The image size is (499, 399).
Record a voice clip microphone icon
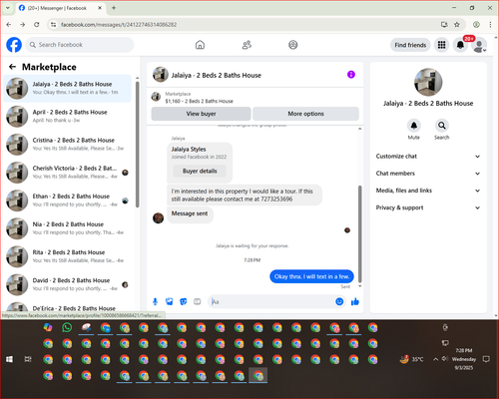tap(155, 301)
